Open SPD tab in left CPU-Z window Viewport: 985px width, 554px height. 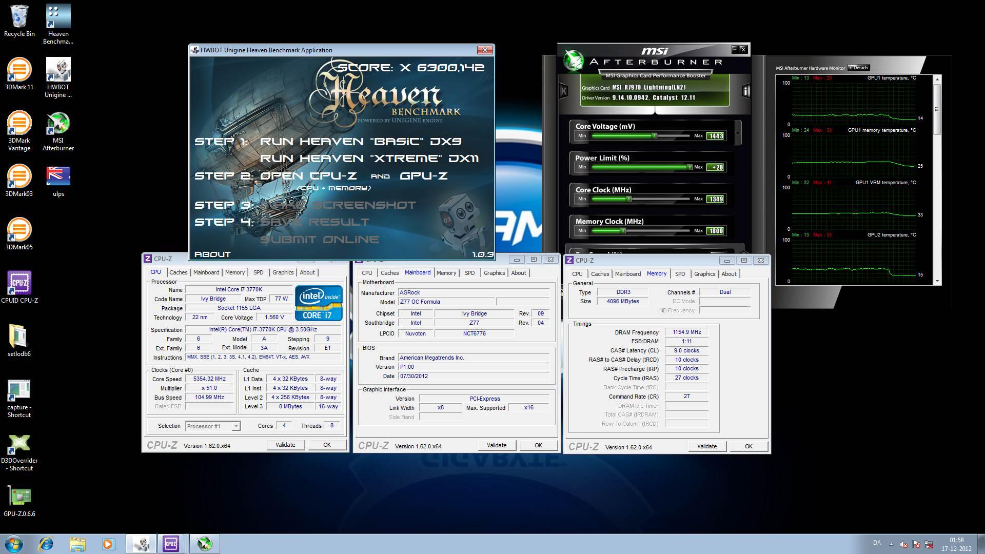(259, 272)
